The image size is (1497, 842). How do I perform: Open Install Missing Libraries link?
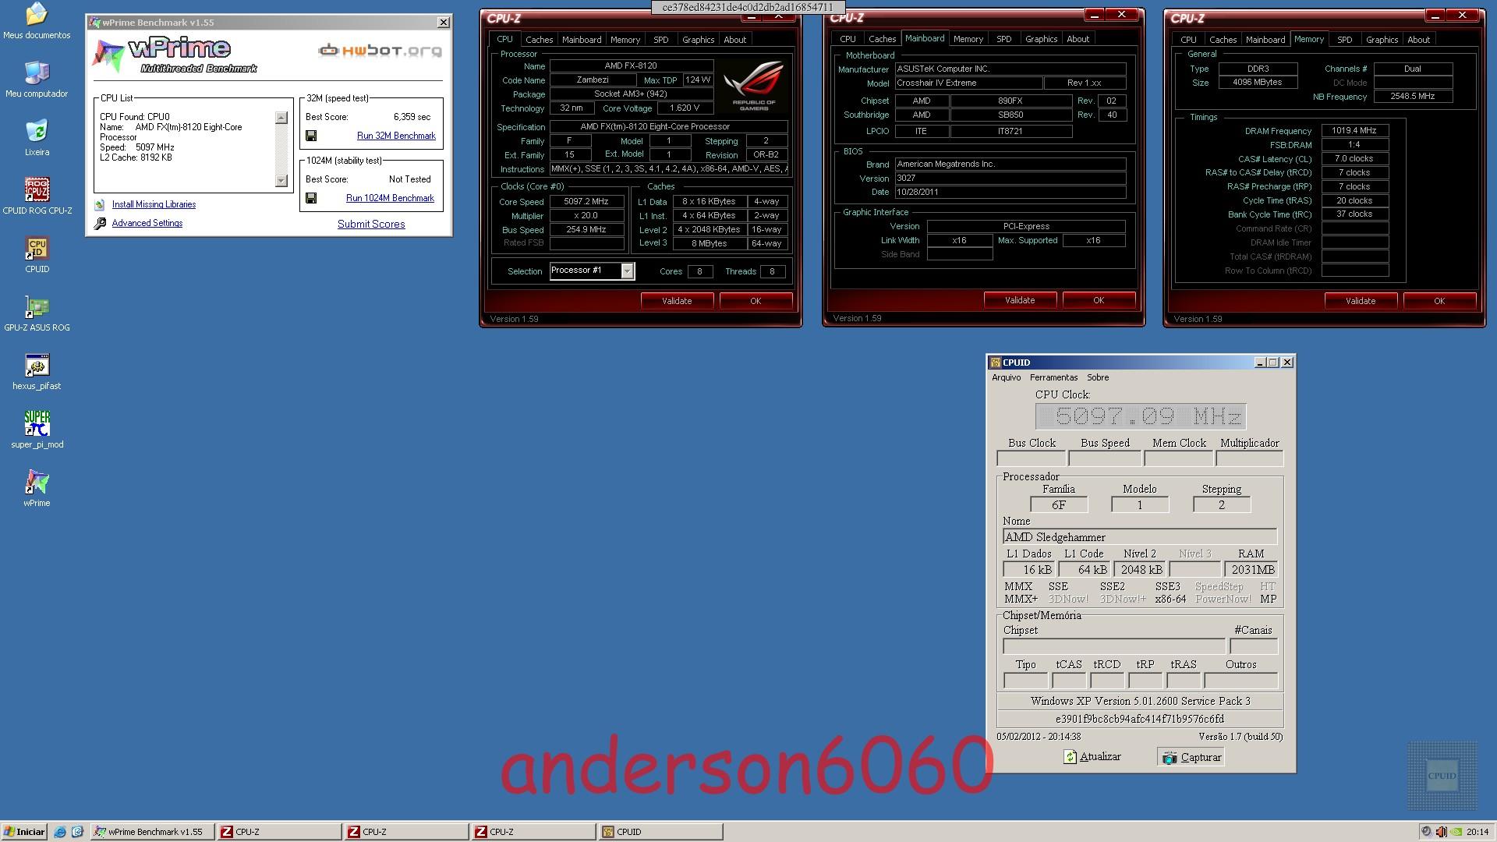pyautogui.click(x=154, y=204)
